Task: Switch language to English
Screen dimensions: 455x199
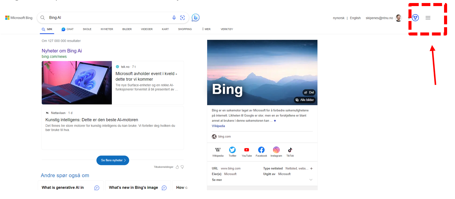Action: [355, 18]
